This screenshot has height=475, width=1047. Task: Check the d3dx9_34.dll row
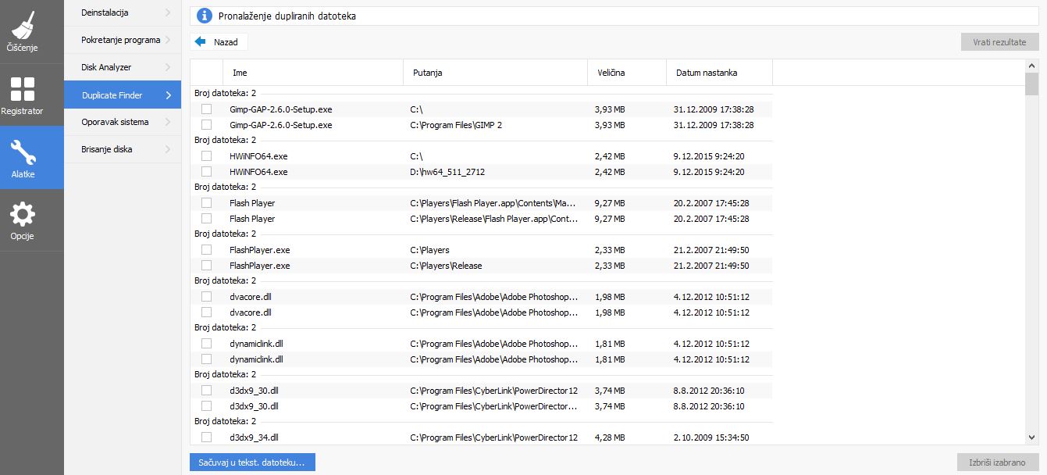[207, 437]
